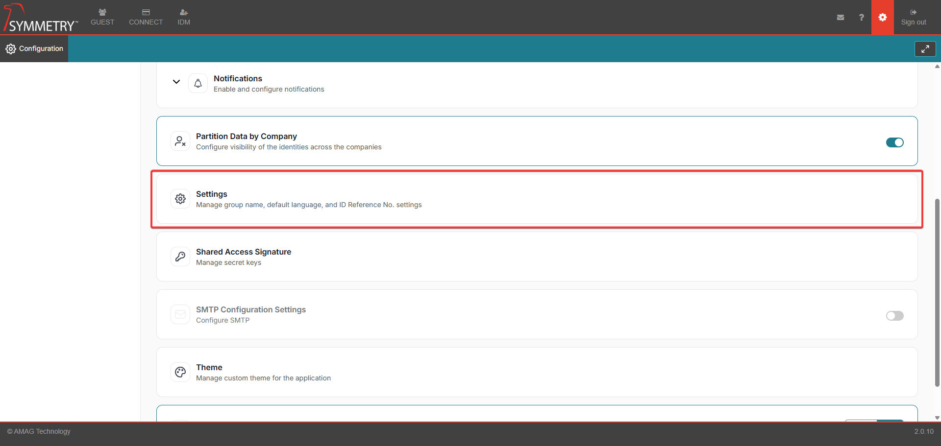The width and height of the screenshot is (941, 446).
Task: Click the Theme palette icon
Action: (180, 372)
